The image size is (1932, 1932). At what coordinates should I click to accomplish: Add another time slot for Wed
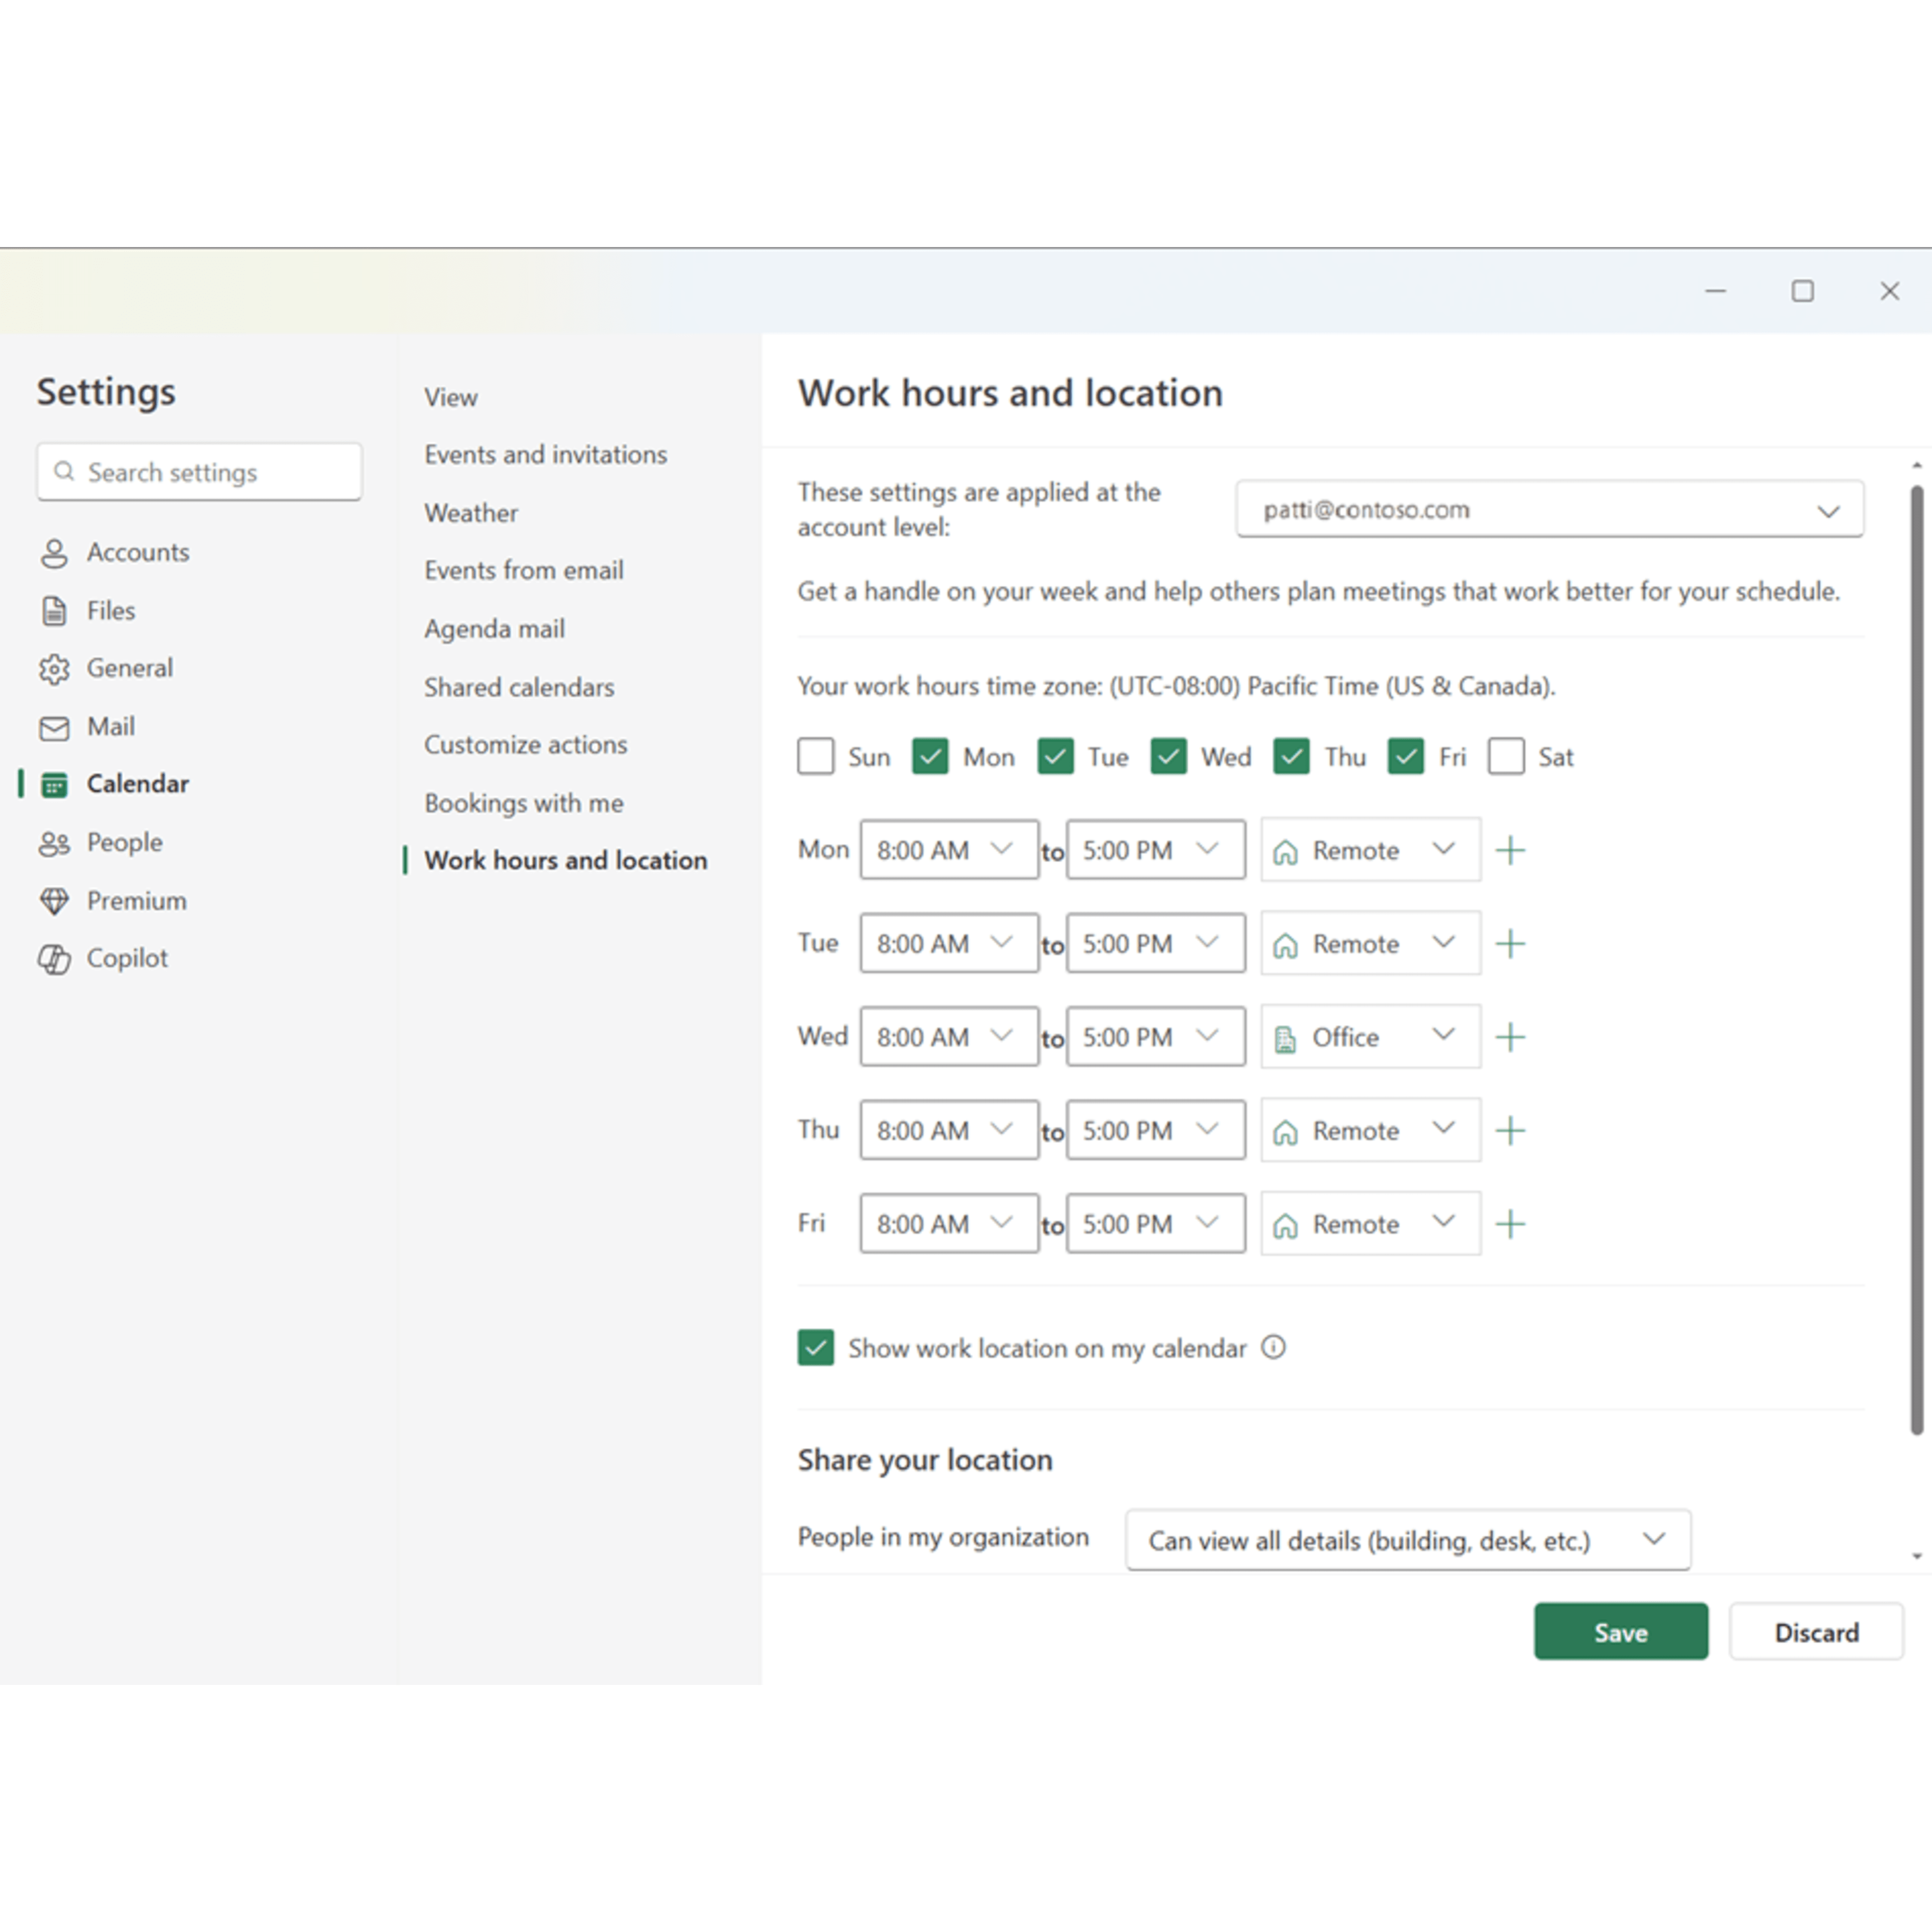1510,1037
